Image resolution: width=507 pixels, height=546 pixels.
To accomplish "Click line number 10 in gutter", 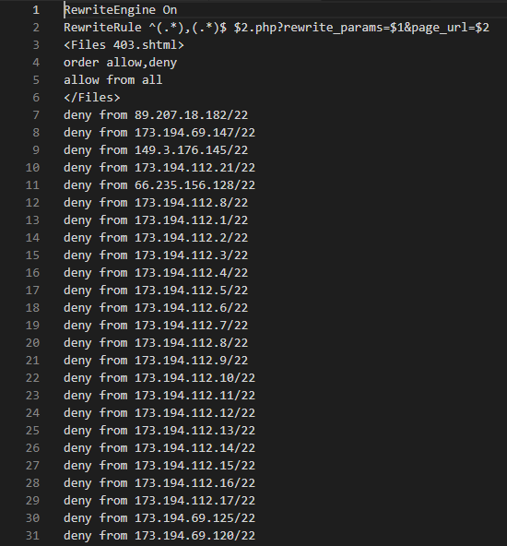I will click(32, 168).
